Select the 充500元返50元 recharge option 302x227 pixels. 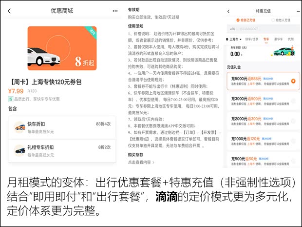coord(264,161)
